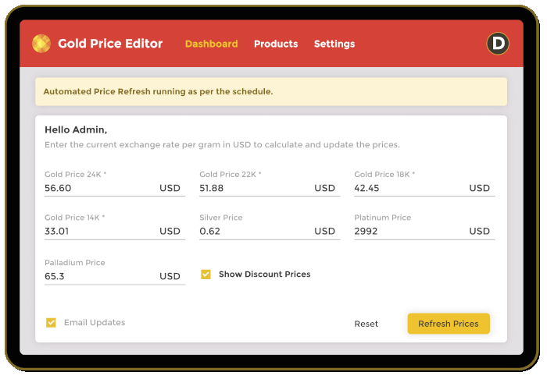Focus the Gold Price 24K field
The width and height of the screenshot is (547, 379).
pyautogui.click(x=115, y=188)
